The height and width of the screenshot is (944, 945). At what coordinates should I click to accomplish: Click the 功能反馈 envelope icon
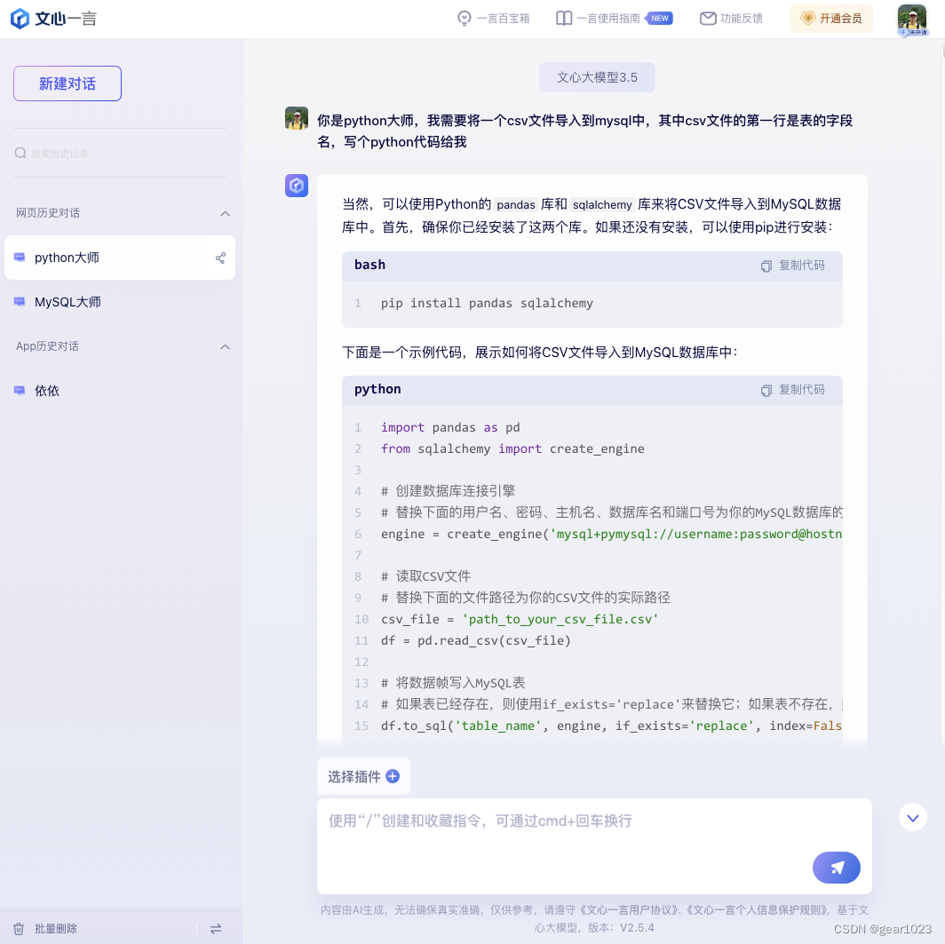click(x=706, y=18)
